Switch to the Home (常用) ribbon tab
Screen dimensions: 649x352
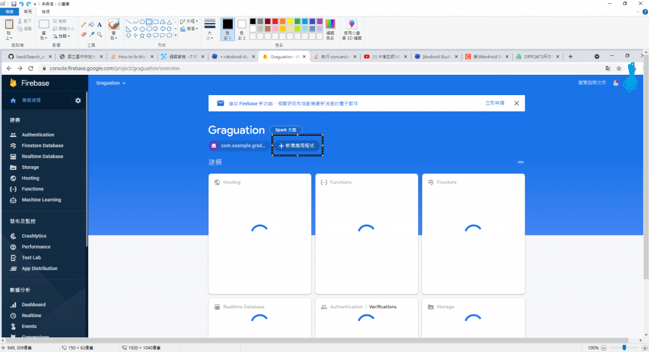tap(28, 11)
